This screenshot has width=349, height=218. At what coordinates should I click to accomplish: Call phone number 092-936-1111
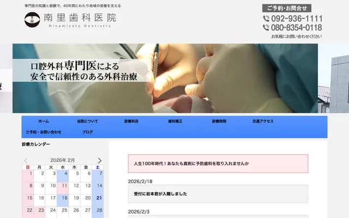[x=297, y=19]
